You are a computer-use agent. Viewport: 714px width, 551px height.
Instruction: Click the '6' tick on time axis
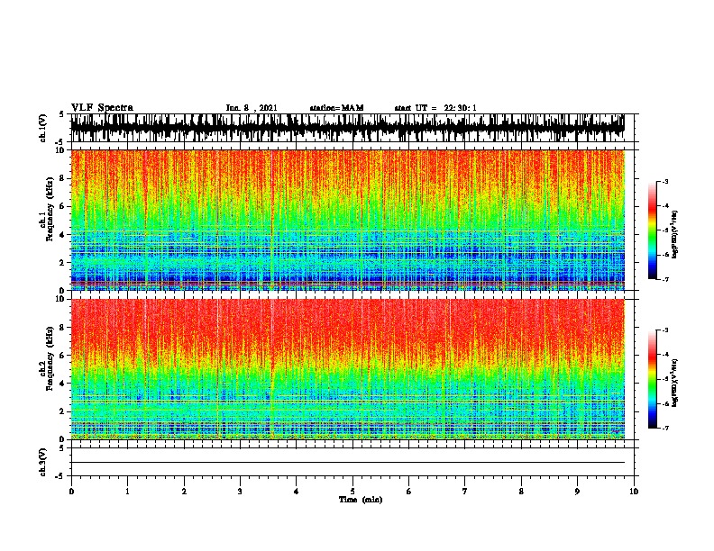pos(409,492)
